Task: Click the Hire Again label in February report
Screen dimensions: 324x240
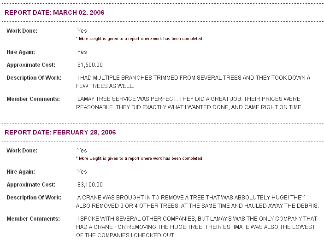Action: coord(21,172)
